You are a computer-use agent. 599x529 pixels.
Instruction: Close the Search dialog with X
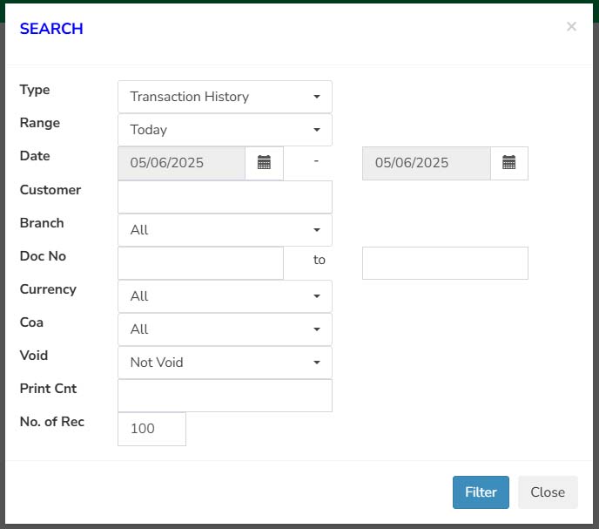pyautogui.click(x=571, y=26)
